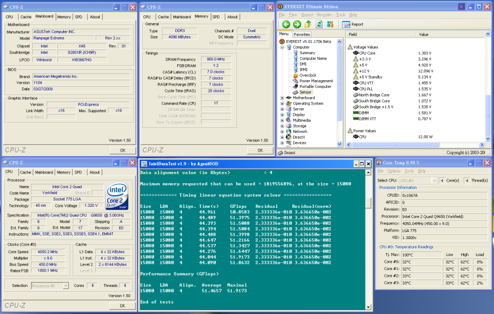Click the North Bridge Core icon

pyautogui.click(x=356, y=95)
